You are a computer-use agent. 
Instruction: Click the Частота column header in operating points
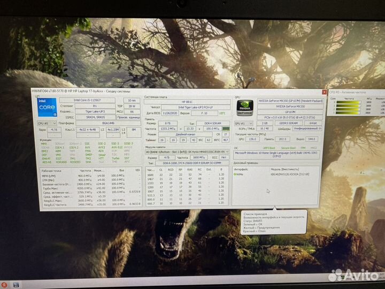pos(85,170)
